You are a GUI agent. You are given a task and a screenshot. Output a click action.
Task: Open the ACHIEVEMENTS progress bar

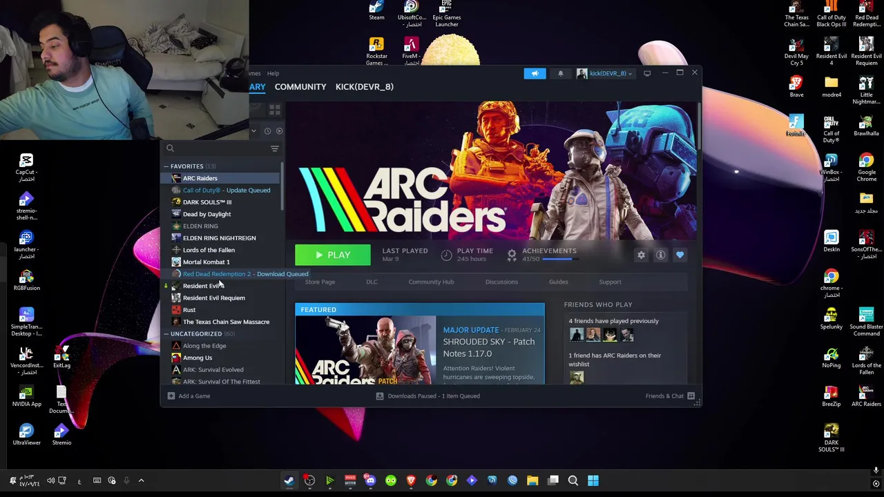560,259
